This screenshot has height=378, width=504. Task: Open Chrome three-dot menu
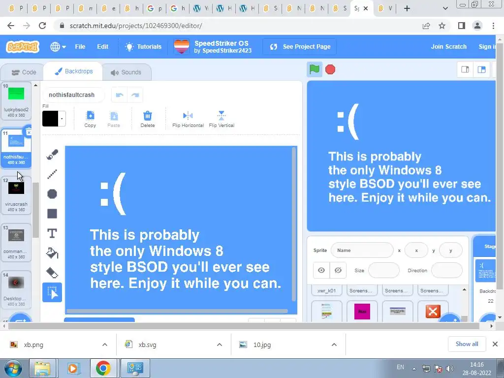point(493,26)
